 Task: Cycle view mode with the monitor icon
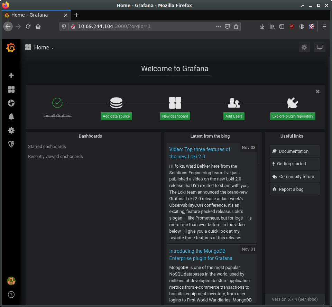coord(320,47)
